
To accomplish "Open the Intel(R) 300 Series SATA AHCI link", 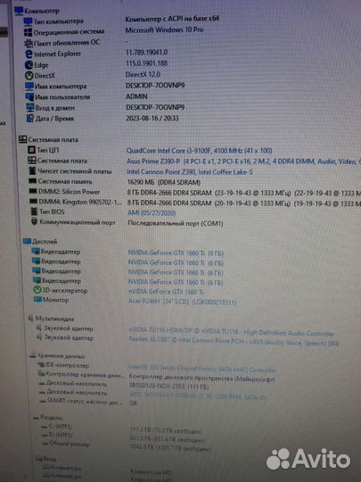I will tap(202, 369).
